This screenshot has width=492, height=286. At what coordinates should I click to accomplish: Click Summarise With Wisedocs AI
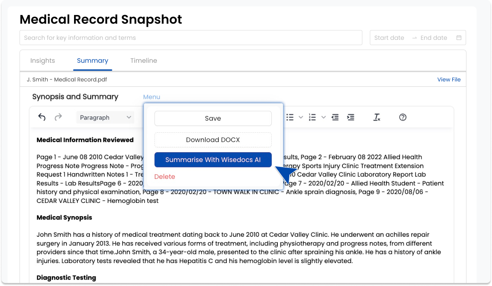pos(213,160)
